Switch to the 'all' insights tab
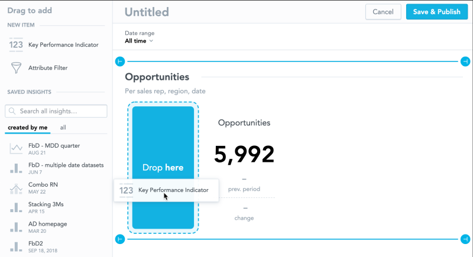The image size is (473, 257). [63, 128]
